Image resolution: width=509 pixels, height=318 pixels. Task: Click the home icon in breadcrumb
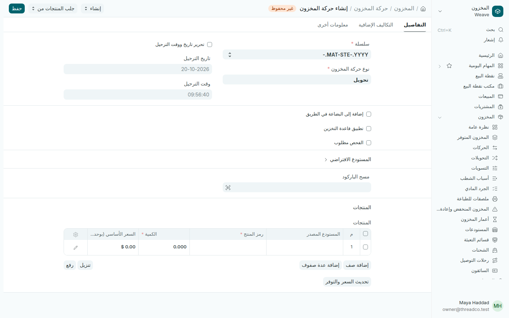coord(423,8)
